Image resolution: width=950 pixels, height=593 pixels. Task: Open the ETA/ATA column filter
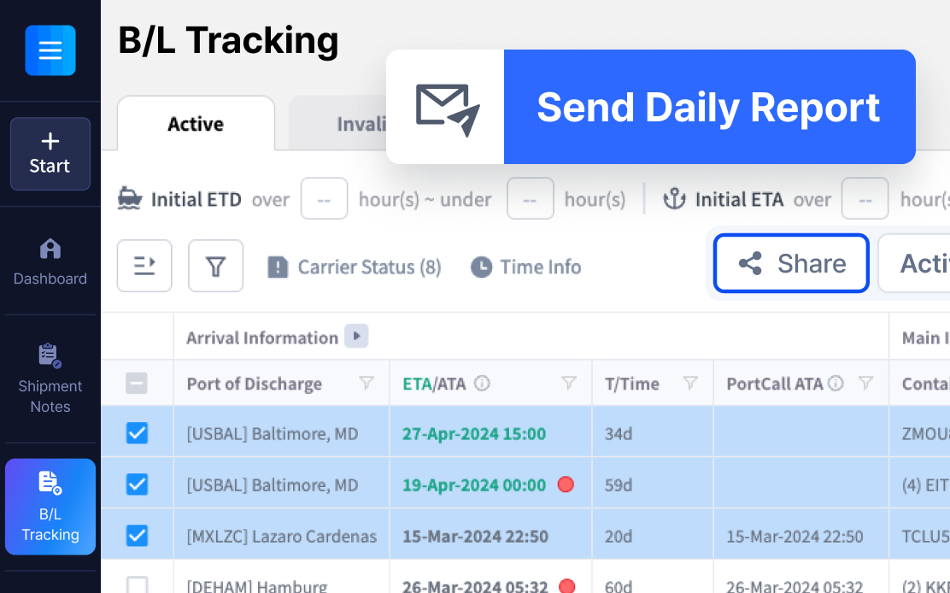(x=569, y=384)
